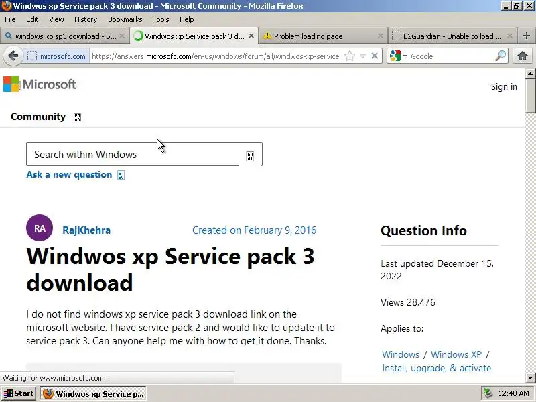
Task: Click the Community heading link
Action: [38, 117]
